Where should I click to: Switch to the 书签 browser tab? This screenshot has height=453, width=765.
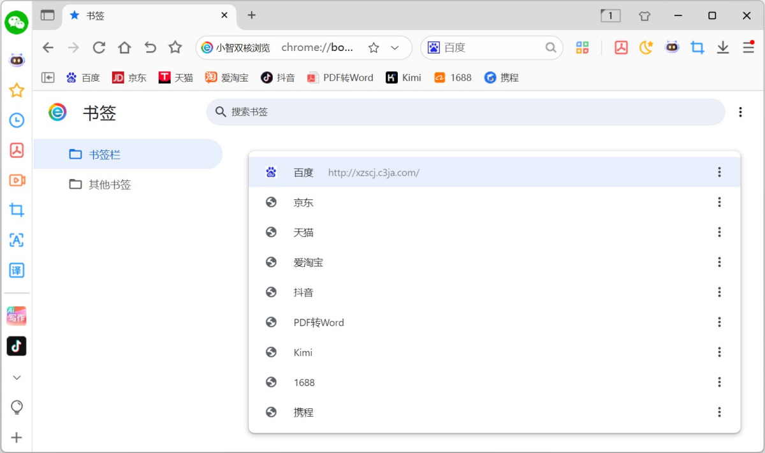coord(96,15)
